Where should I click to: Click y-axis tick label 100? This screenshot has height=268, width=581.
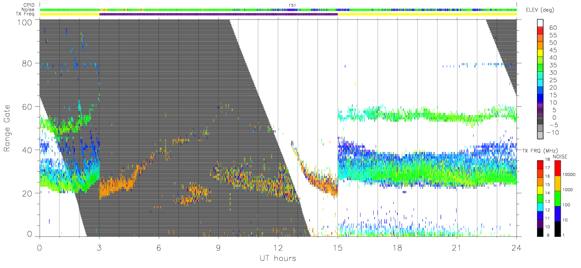[25, 22]
